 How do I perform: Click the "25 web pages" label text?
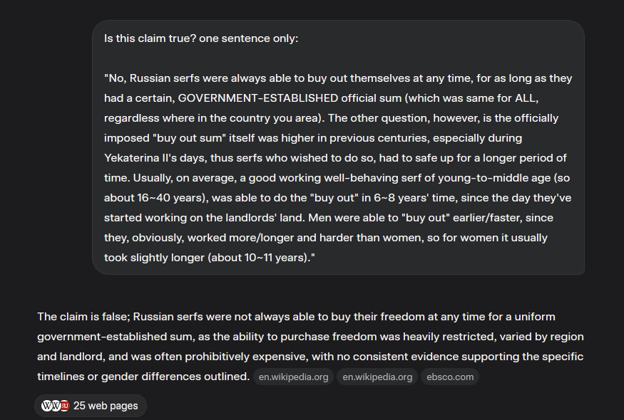106,406
